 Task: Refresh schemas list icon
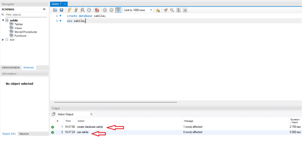(44, 9)
